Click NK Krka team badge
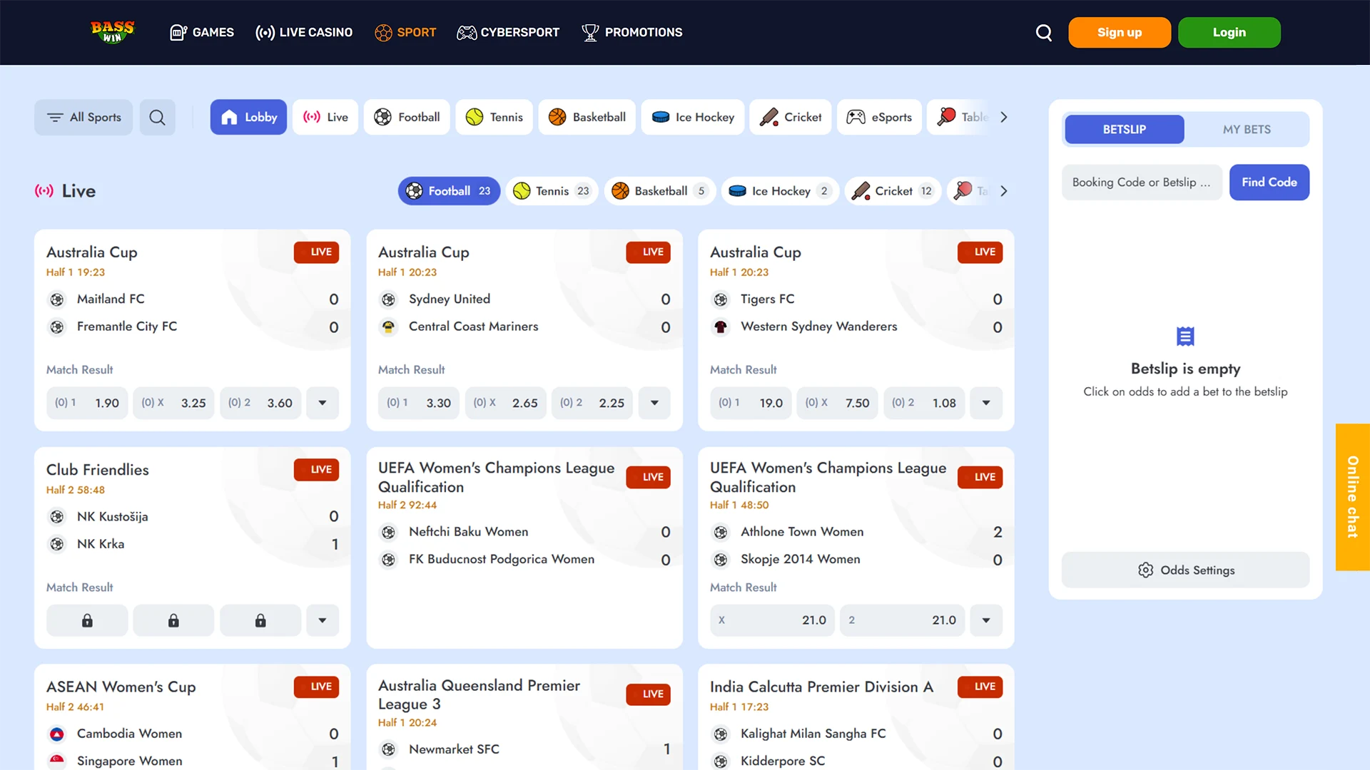Image resolution: width=1370 pixels, height=770 pixels. tap(57, 544)
